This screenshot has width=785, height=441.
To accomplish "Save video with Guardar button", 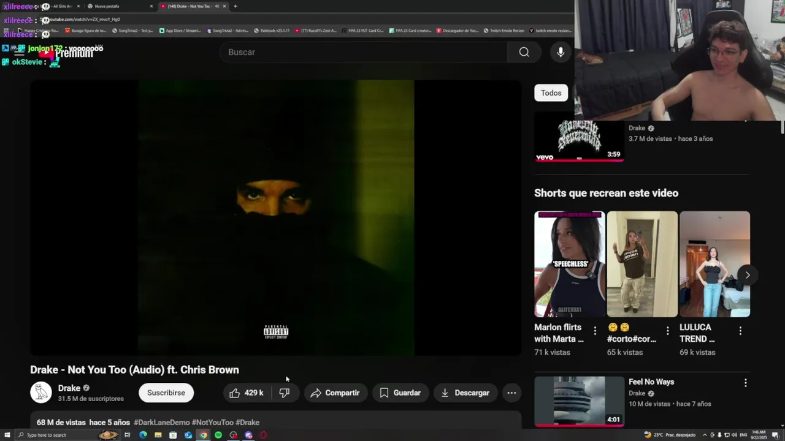I will point(400,393).
